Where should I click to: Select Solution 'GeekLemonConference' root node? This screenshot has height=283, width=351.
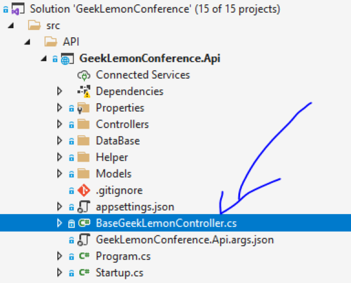[155, 9]
